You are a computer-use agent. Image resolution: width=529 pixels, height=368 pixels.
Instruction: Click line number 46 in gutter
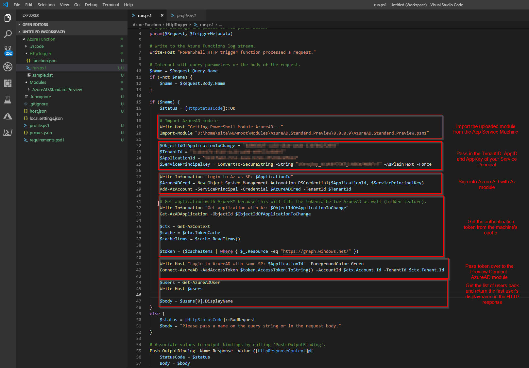tap(139, 295)
